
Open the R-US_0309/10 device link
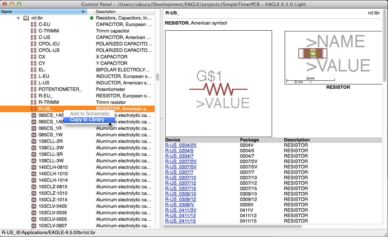pyautogui.click(x=180, y=194)
